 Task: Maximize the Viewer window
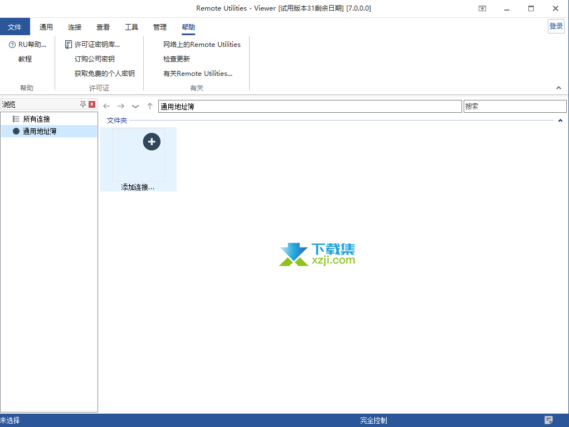531,8
